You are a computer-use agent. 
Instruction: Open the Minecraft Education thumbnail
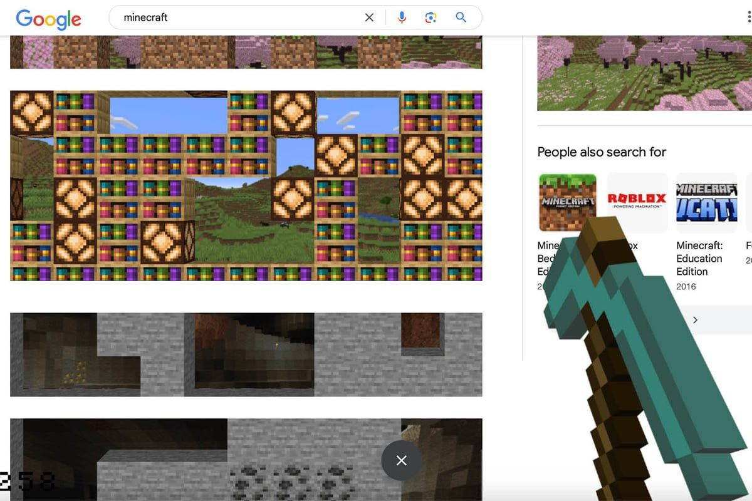[x=706, y=202]
